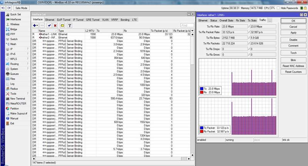Viewport: 308px width, 166px height.
Task: Toggle the Safe Mode button
Action: tap(21, 8)
